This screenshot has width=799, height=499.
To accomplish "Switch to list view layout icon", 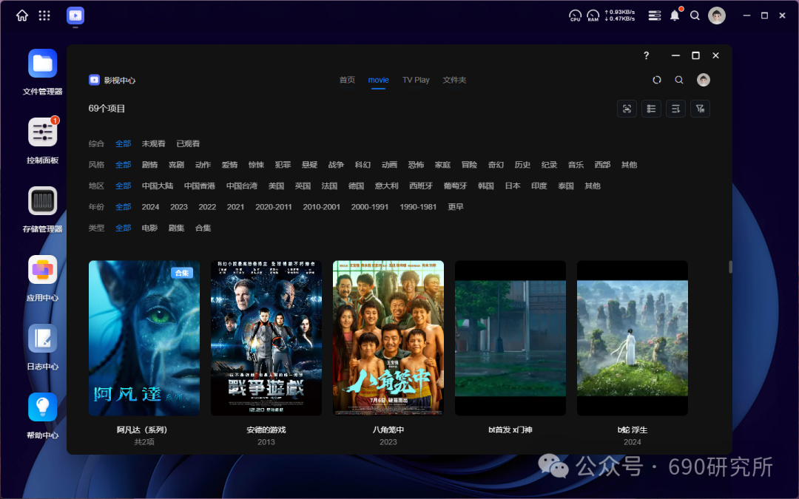I will click(651, 109).
